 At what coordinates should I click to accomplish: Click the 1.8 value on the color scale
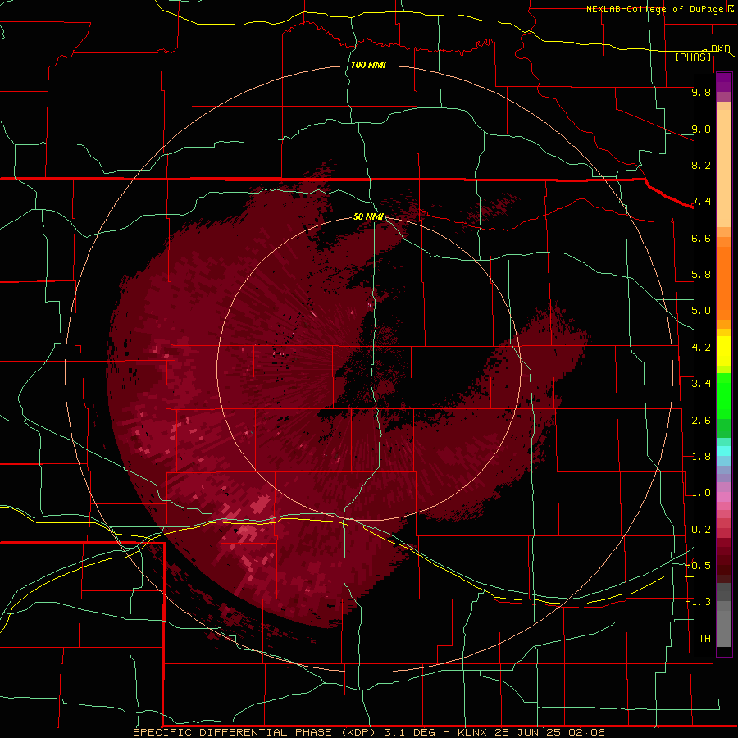(x=701, y=457)
